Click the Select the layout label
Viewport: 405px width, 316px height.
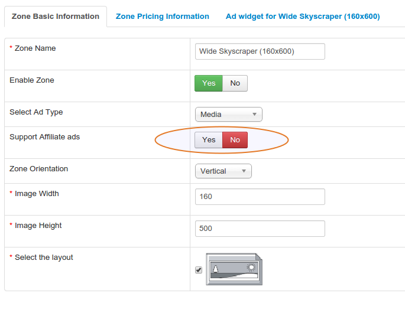coord(44,258)
